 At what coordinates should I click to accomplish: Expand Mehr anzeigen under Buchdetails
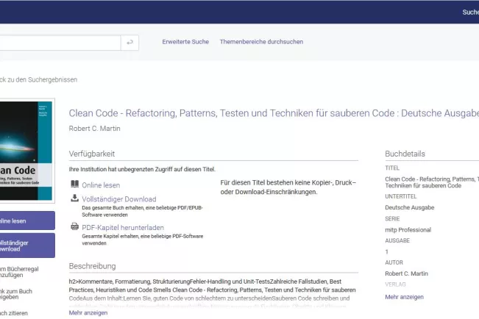click(404, 297)
